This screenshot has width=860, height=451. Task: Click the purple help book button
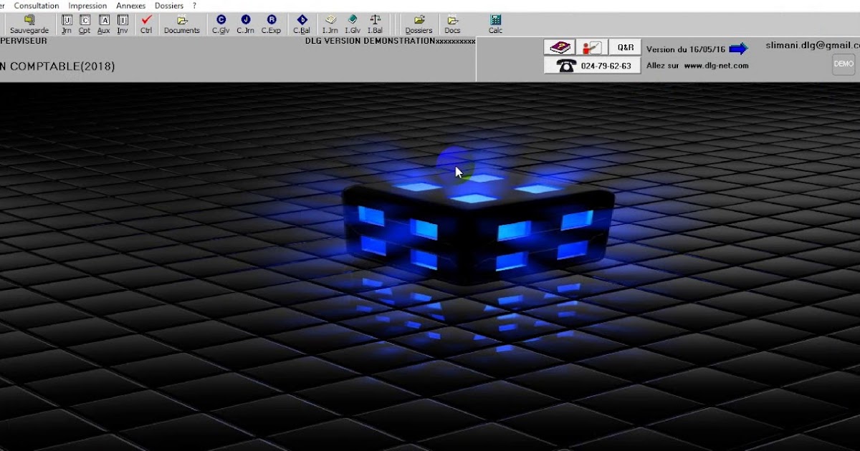pyautogui.click(x=559, y=48)
